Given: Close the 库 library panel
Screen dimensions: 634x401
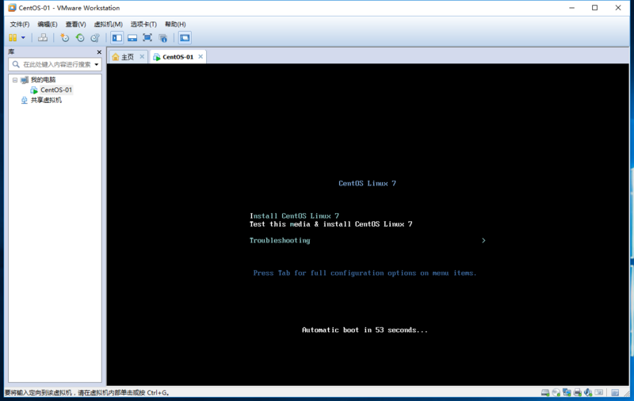Looking at the screenshot, I should (x=99, y=52).
